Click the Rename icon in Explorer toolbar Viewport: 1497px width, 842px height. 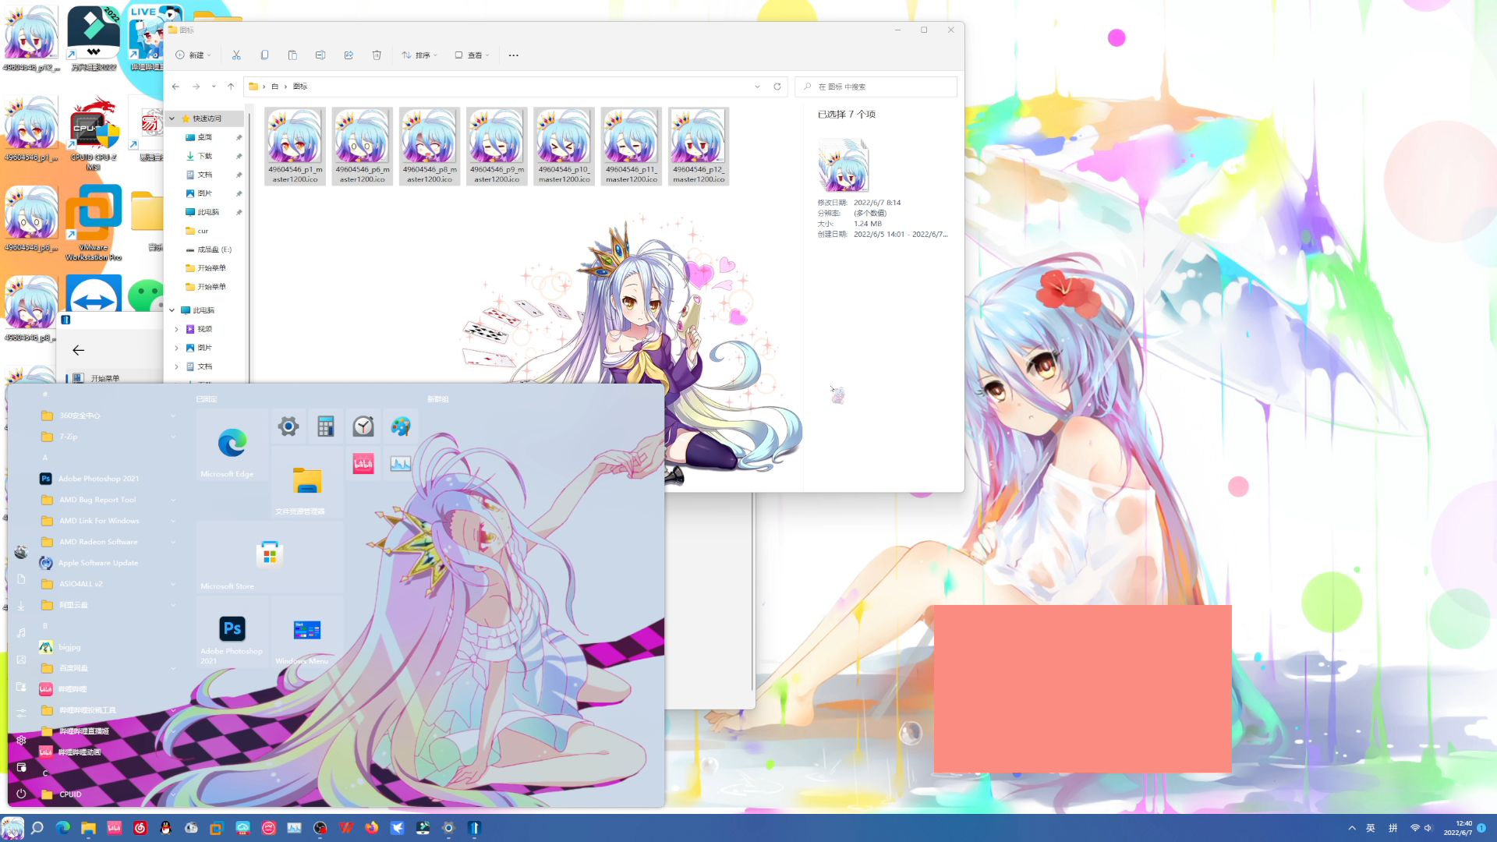click(x=320, y=55)
